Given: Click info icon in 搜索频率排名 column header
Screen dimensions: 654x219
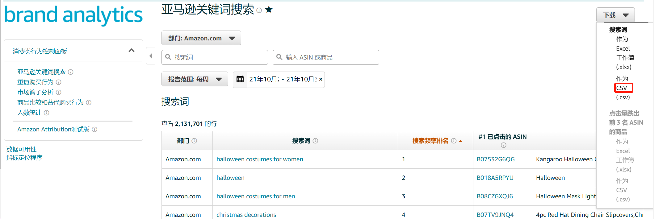Looking at the screenshot, I should [454, 141].
